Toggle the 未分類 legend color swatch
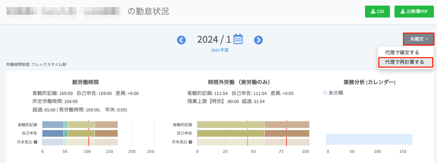 pos(325,93)
